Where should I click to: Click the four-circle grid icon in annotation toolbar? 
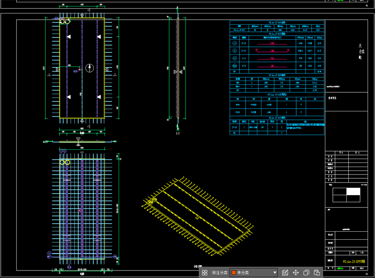coord(205,273)
